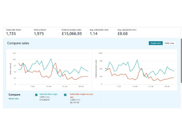Uncheck the Selected date range checkbox
The height and width of the screenshot is (137, 182).
tap(36, 95)
